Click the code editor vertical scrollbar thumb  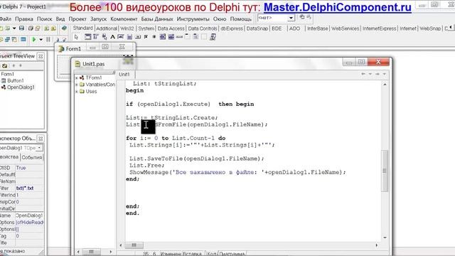pyautogui.click(x=385, y=171)
